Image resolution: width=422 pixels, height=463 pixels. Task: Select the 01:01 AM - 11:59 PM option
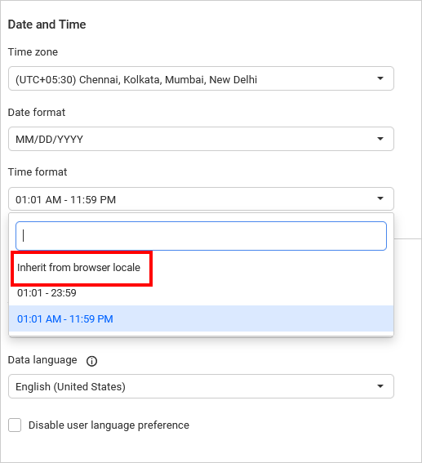201,318
